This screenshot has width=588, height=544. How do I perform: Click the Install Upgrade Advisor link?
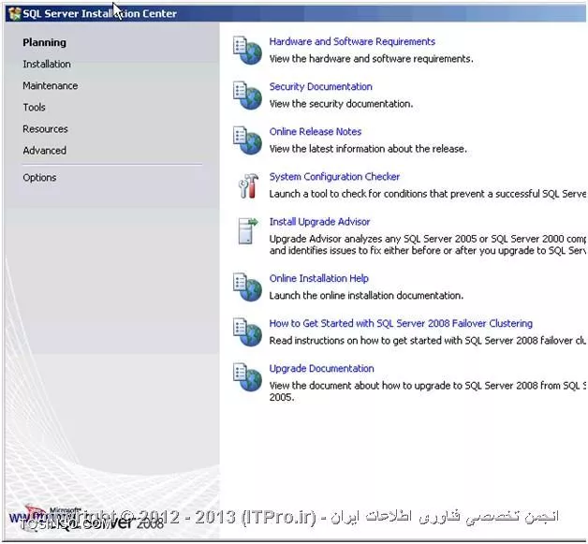click(319, 222)
